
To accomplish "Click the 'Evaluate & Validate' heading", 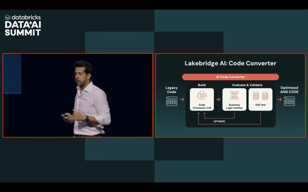I will point(247,85).
